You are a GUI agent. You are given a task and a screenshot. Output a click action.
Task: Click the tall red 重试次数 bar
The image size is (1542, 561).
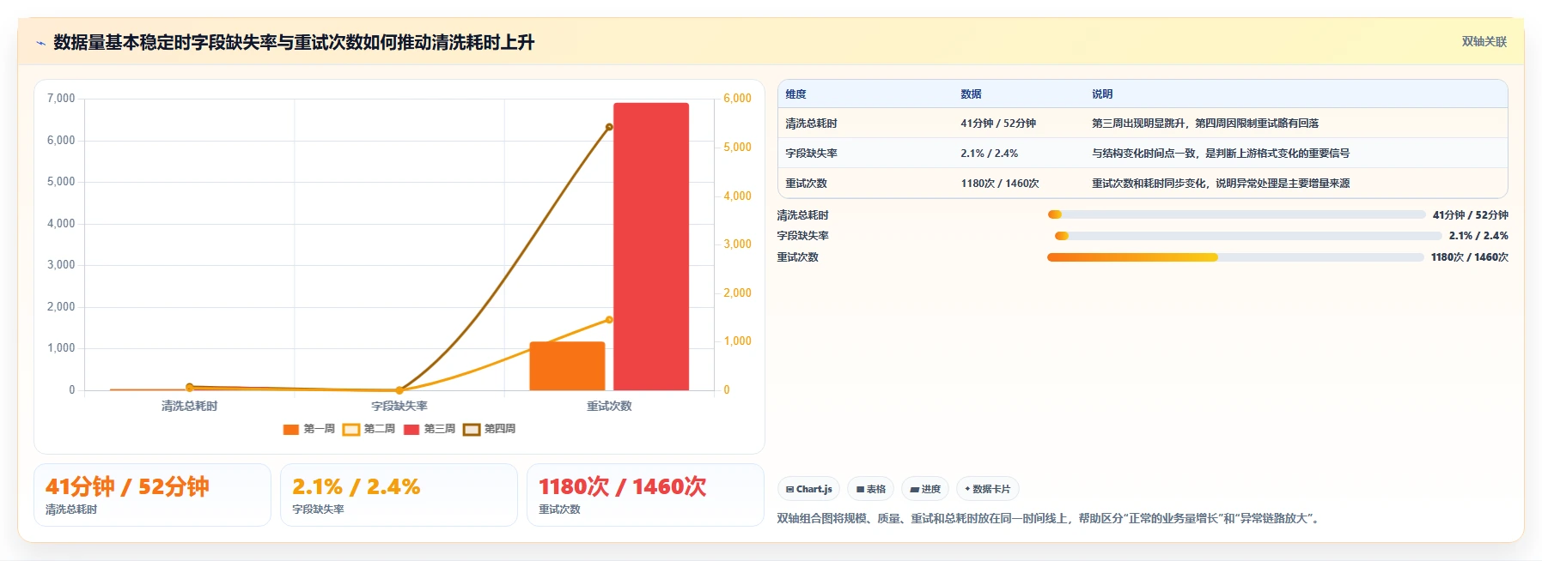pos(651,246)
